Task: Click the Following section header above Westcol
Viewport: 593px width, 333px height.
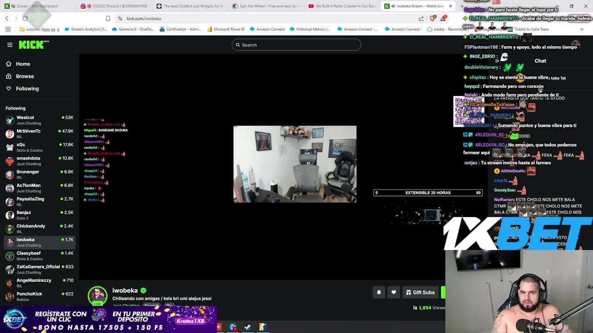Action: 15,108
